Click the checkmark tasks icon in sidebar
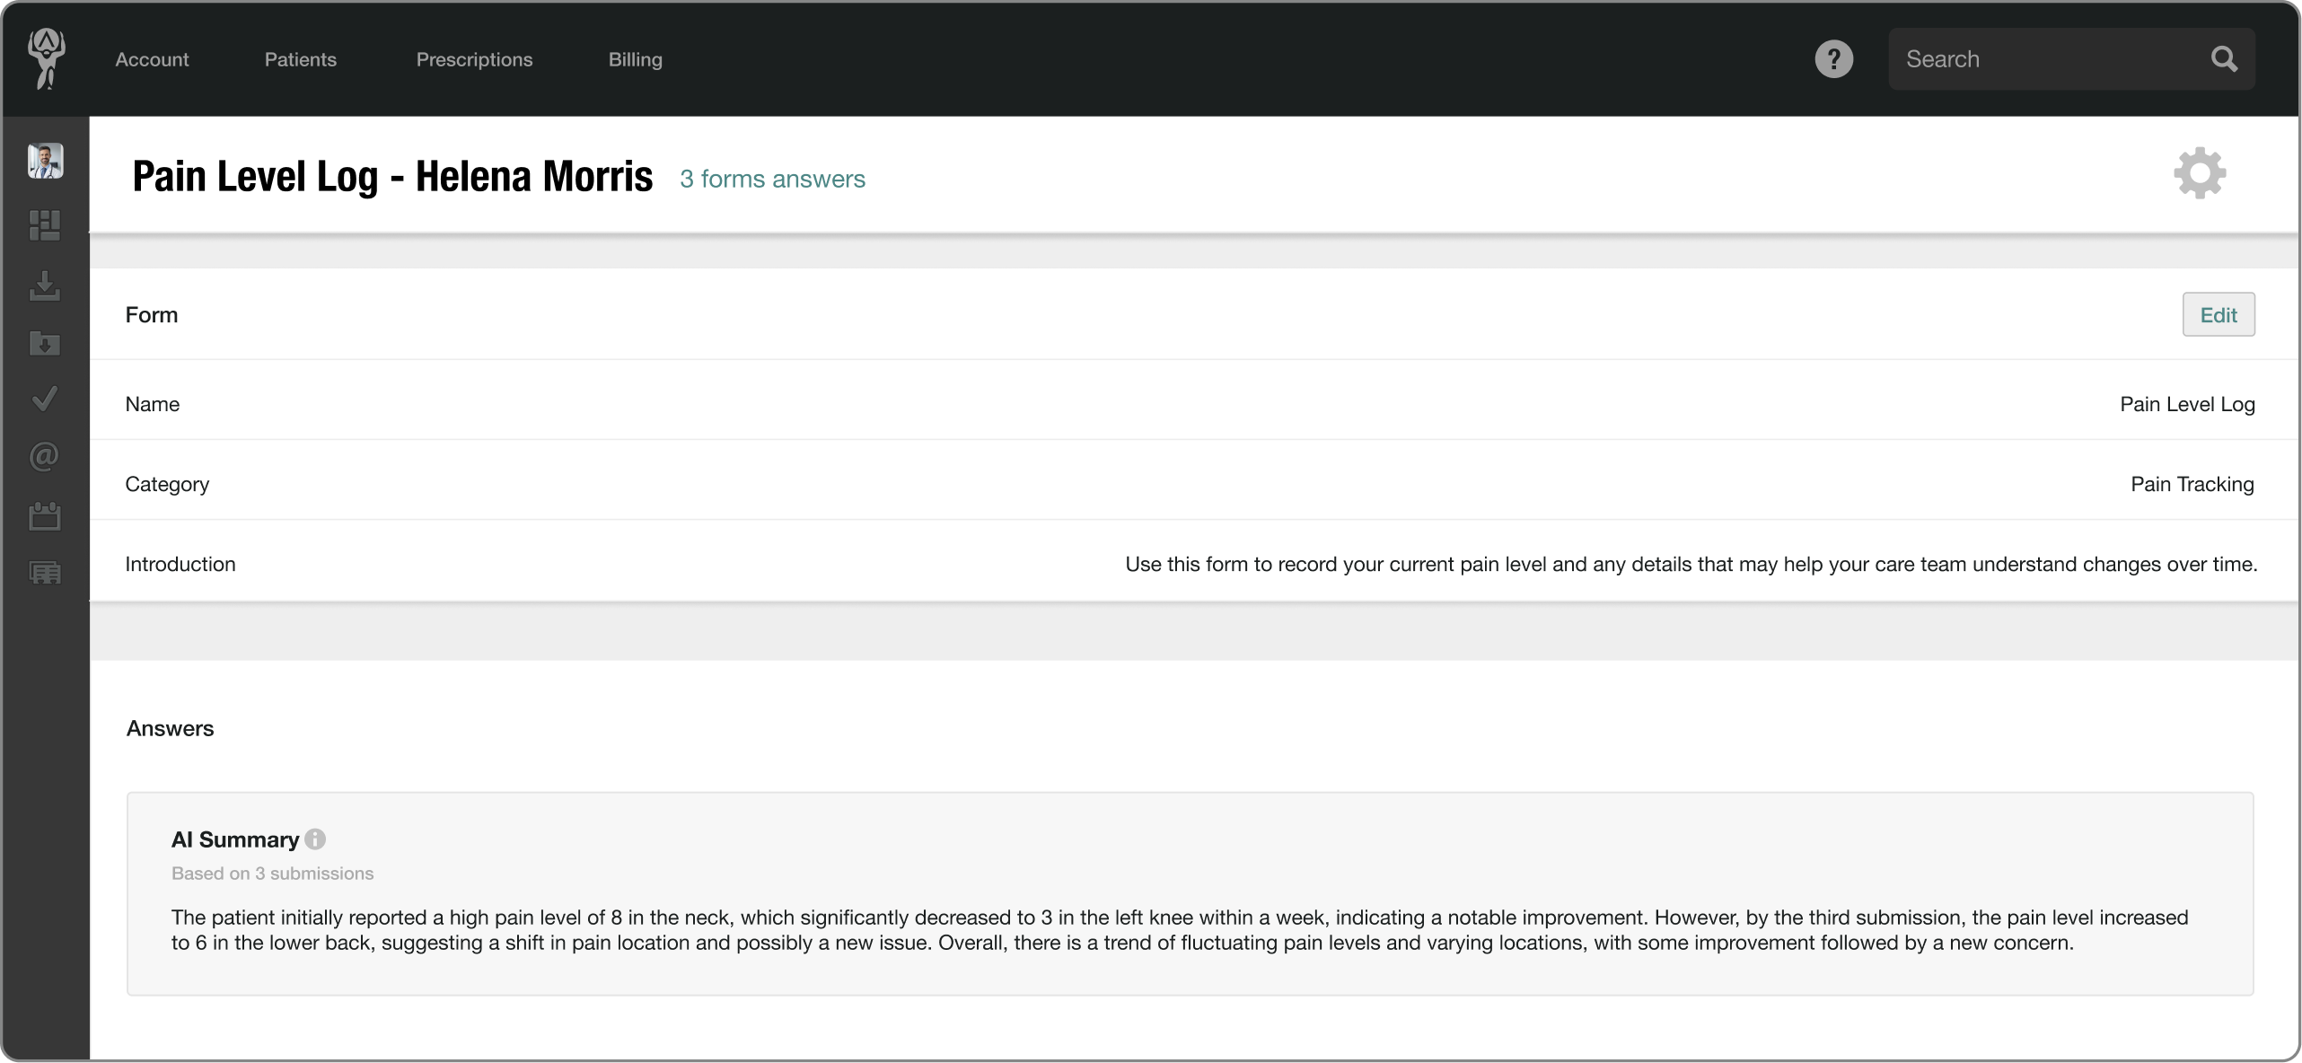The image size is (2302, 1063). click(x=45, y=399)
